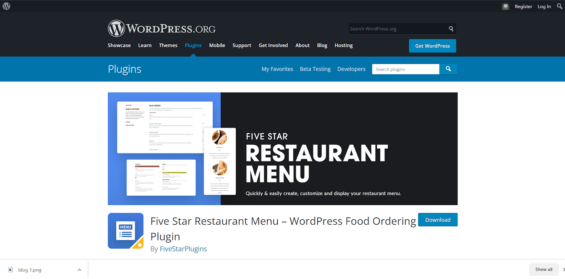Open the Blog menu item
The width and height of the screenshot is (565, 279).
322,45
